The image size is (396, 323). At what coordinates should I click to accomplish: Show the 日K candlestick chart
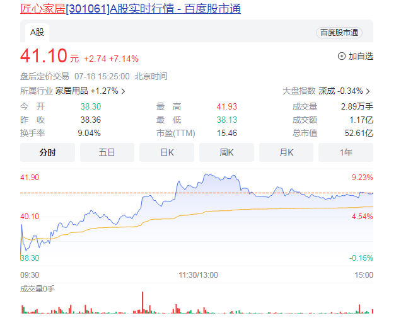166,152
